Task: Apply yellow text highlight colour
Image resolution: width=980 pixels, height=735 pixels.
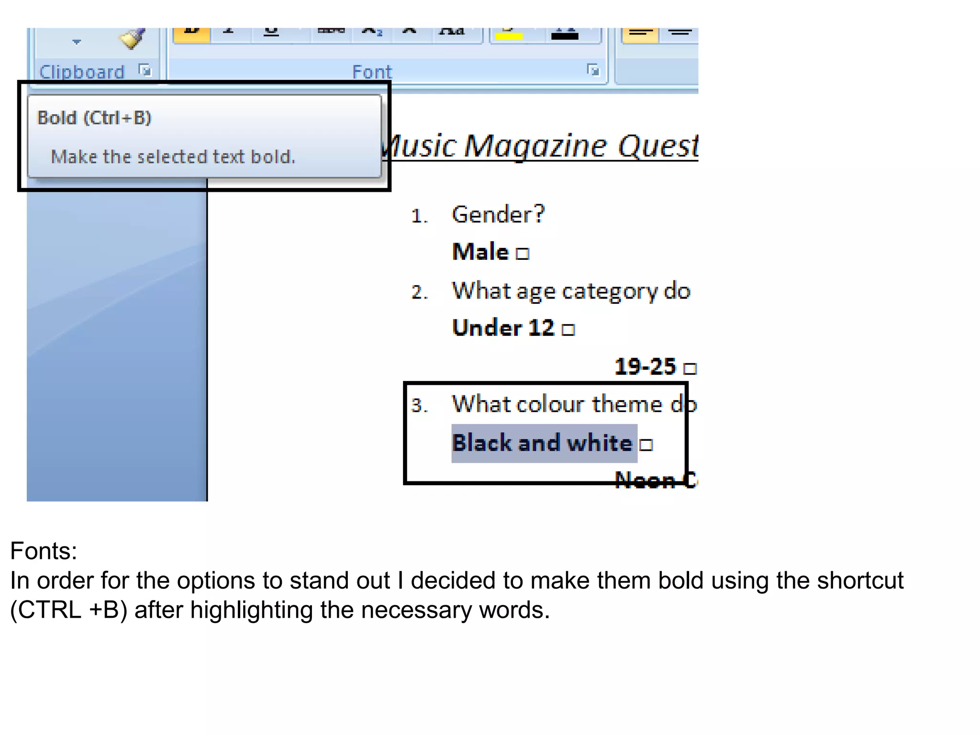Action: point(509,35)
